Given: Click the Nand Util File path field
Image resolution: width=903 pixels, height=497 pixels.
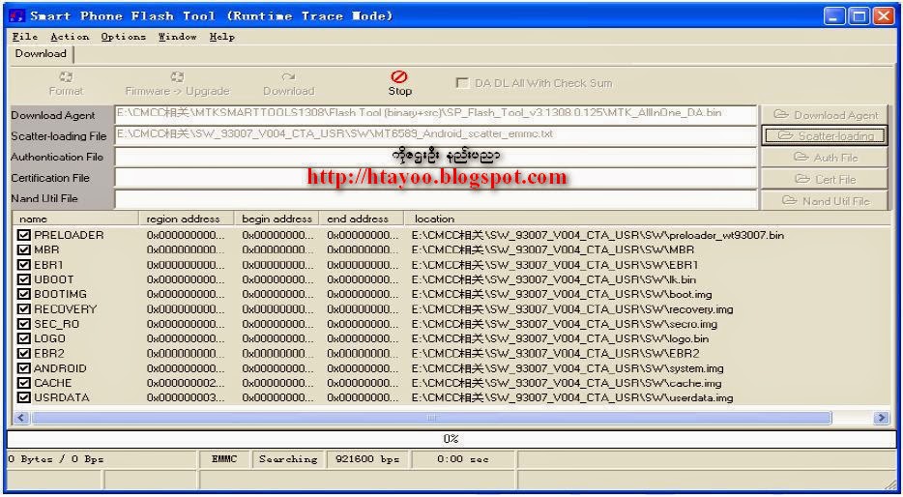Looking at the screenshot, I should [435, 198].
